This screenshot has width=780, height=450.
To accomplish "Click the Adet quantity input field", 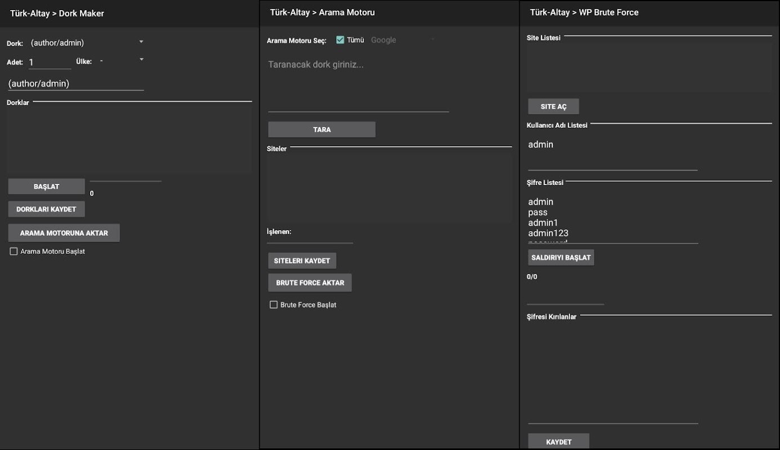I will (x=50, y=62).
